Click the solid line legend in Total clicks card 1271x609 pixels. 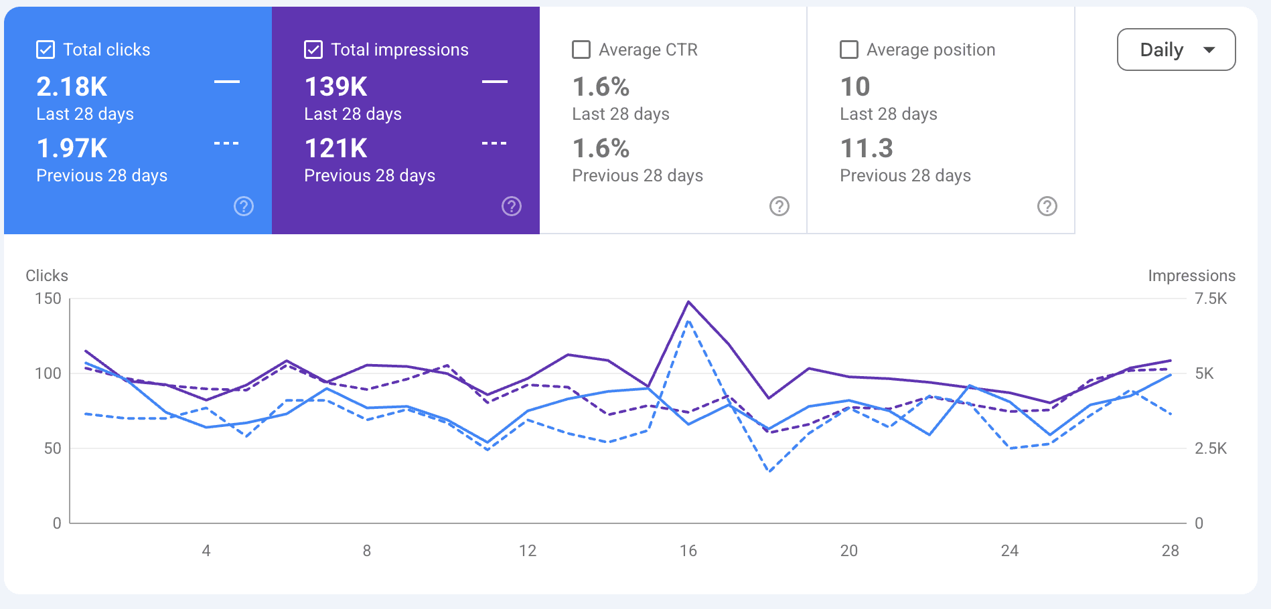pos(227,82)
